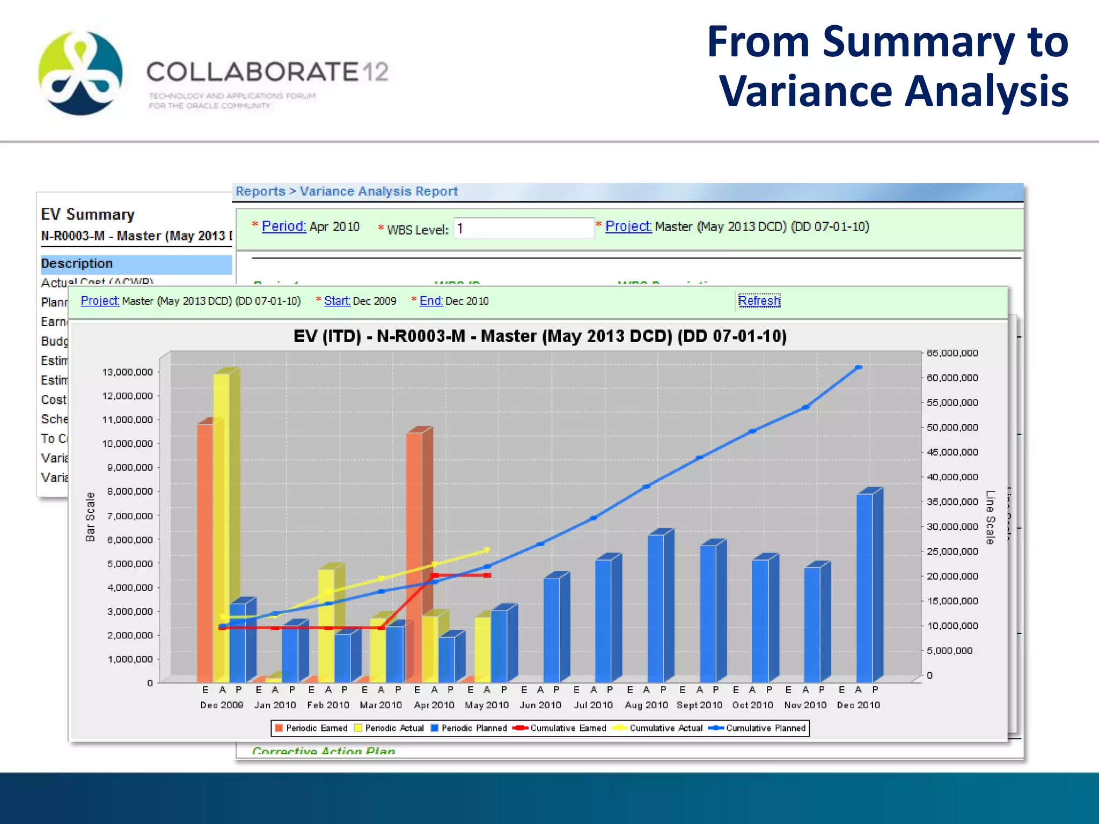Click the Collaborate 12 logo

(x=214, y=73)
